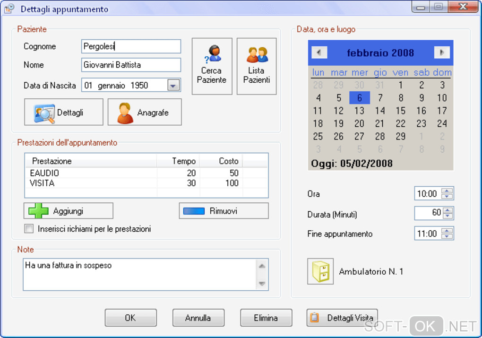This screenshot has height=338, width=482.
Task: Select day 1 of February in calendar
Action: [401, 85]
